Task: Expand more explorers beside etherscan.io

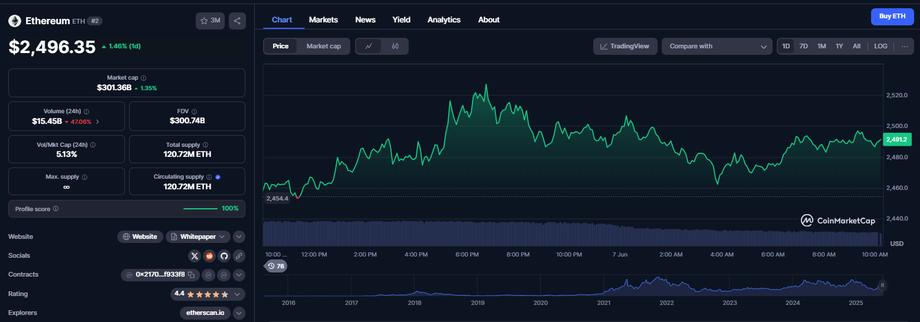Action: coord(239,313)
